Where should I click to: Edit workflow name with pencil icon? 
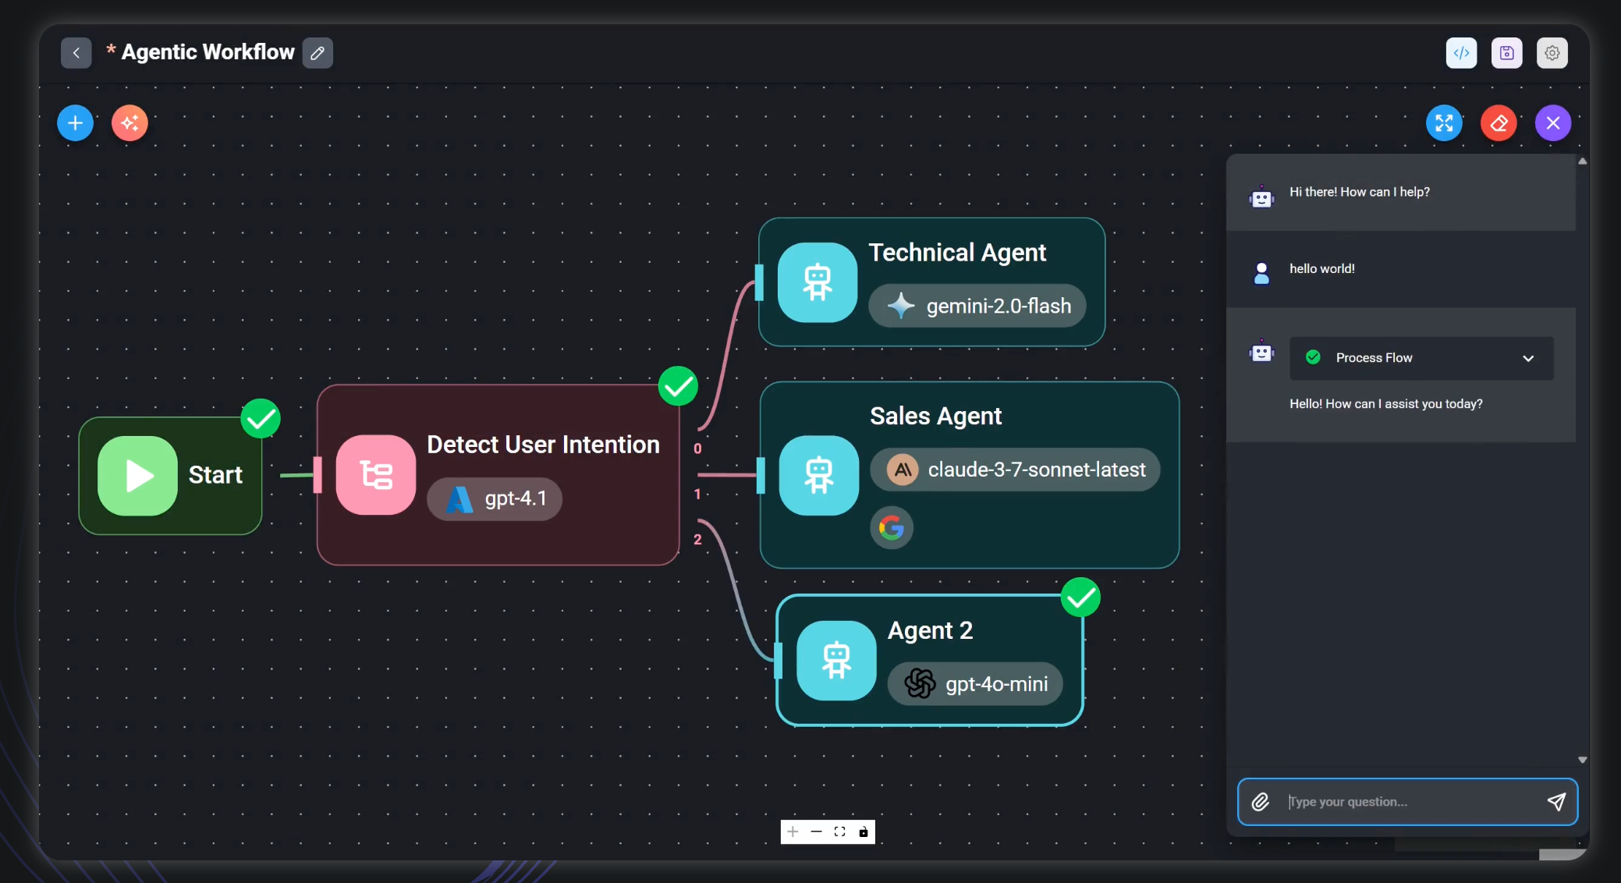coord(317,53)
